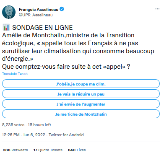The width and height of the screenshot is (164, 158).
Task: Click the 8,235 votes count
Action: tap(13, 124)
